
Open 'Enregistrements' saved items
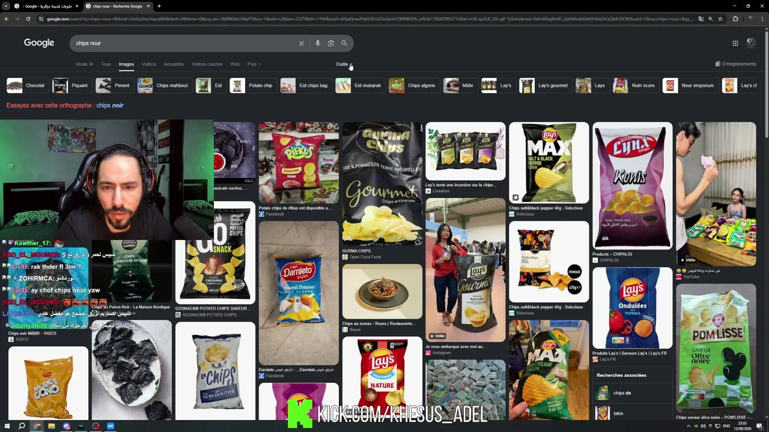[x=735, y=64]
